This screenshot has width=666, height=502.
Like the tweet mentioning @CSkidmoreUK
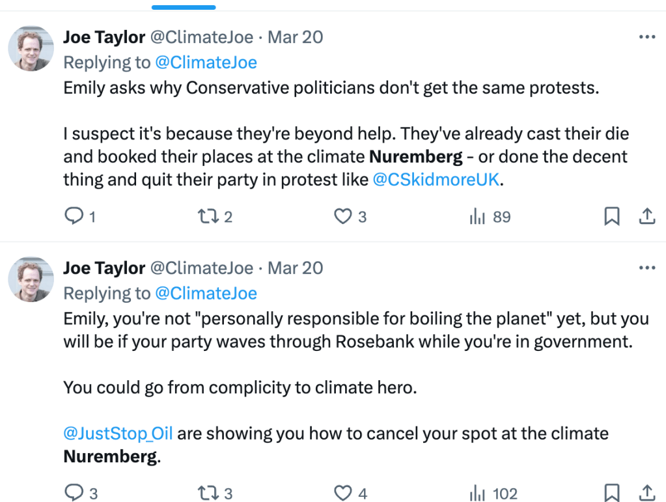click(x=343, y=216)
